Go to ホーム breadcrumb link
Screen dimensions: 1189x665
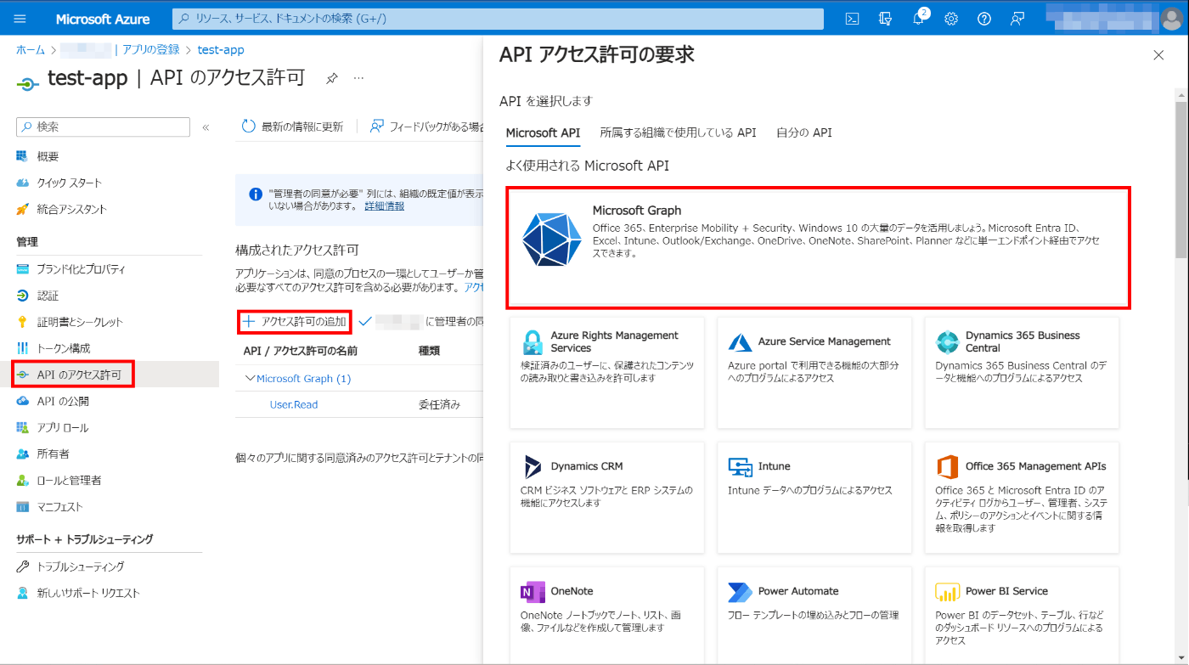pos(31,50)
